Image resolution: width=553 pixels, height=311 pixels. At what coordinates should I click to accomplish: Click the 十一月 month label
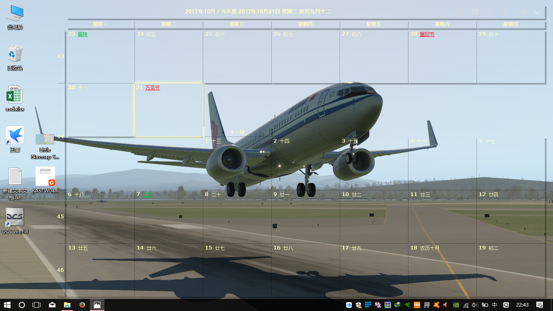tap(237, 132)
